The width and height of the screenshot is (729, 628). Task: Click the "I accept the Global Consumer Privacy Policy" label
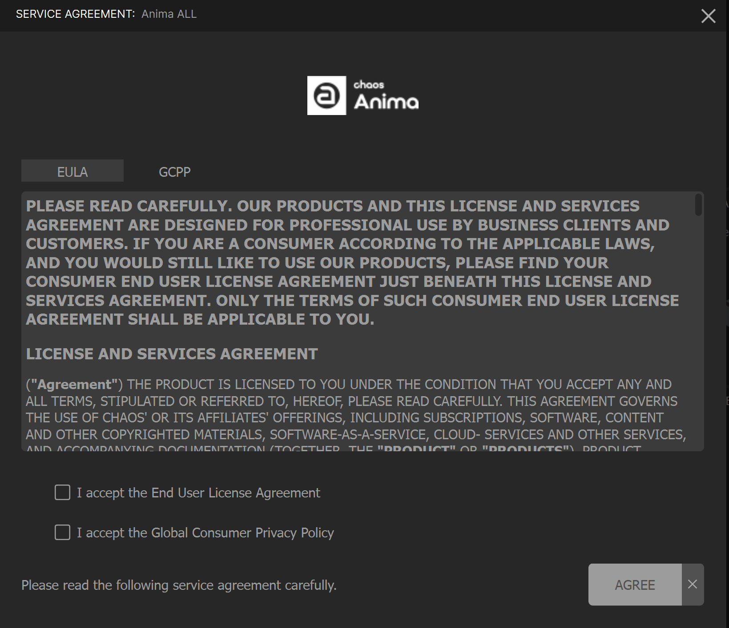point(205,533)
